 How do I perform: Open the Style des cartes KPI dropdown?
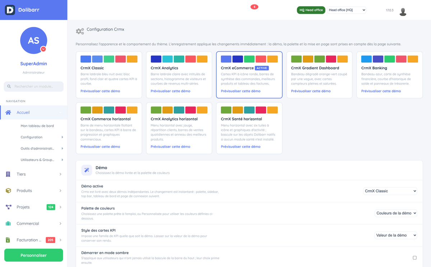point(396,235)
